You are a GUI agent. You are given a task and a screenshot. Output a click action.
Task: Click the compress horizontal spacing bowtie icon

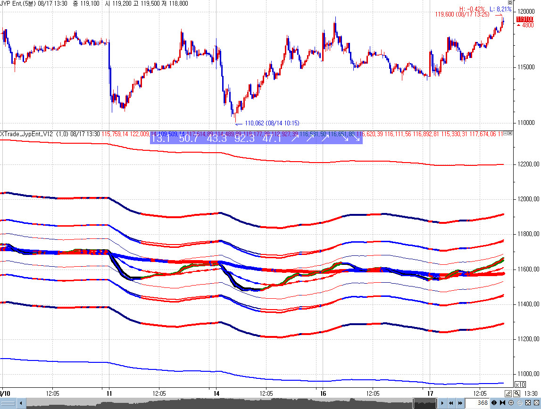(x=502, y=403)
